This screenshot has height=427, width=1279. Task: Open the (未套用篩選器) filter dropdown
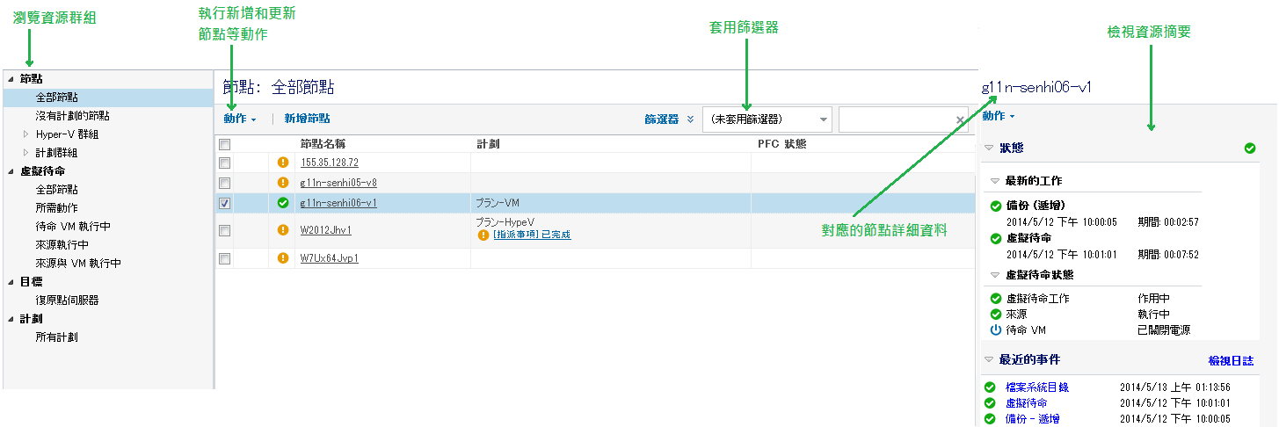[767, 119]
